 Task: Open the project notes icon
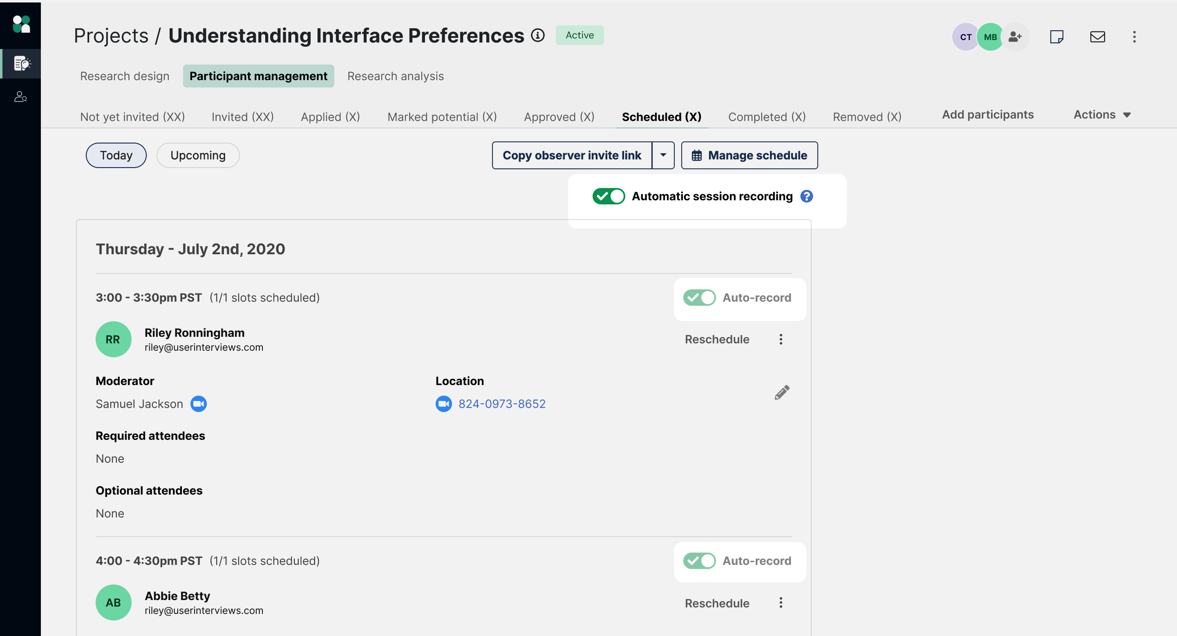point(1056,36)
